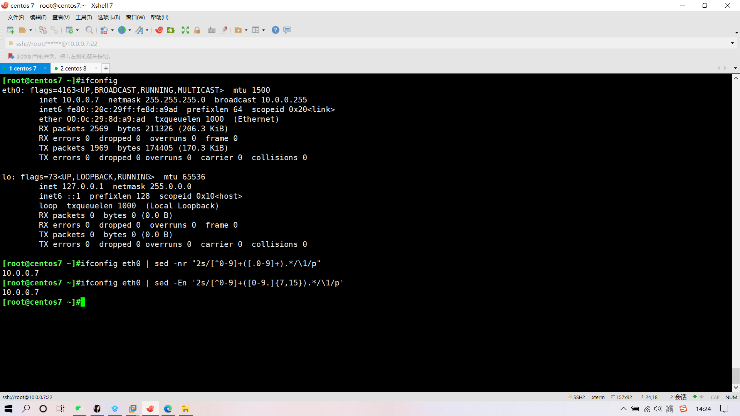Image resolution: width=740 pixels, height=416 pixels.
Task: Click the New Session icon
Action: (x=10, y=30)
